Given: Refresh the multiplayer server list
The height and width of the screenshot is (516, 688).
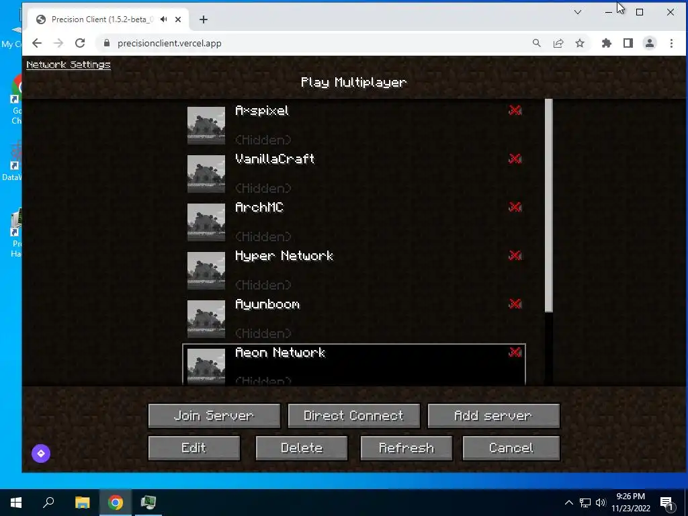Looking at the screenshot, I should (406, 448).
